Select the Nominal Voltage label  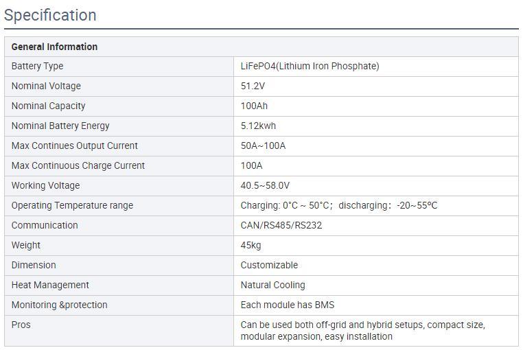pos(46,86)
